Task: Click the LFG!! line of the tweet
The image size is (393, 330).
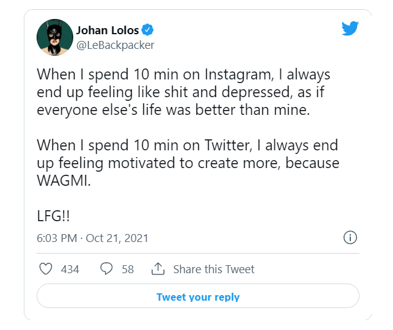Action: pos(53,216)
